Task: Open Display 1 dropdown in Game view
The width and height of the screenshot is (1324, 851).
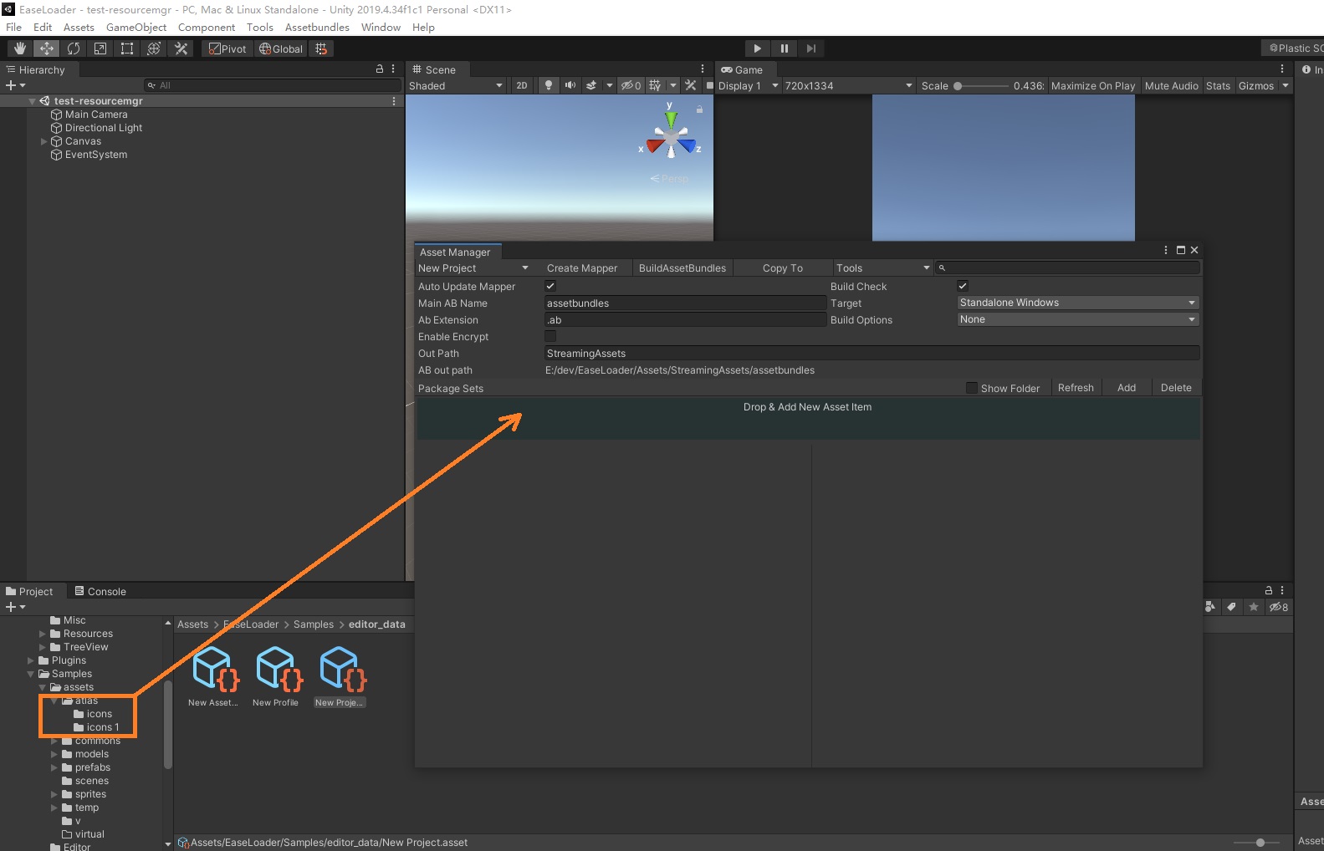Action: (748, 85)
